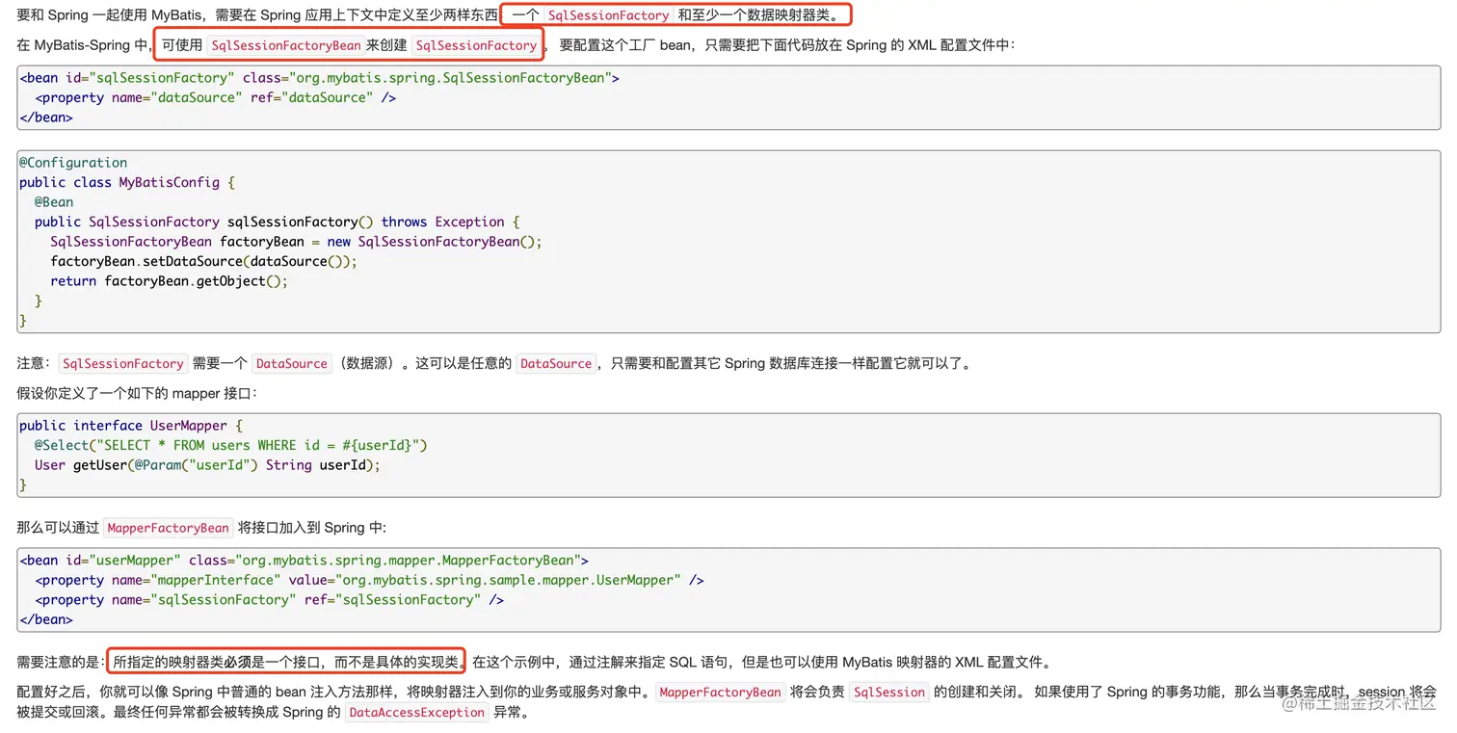Click closing </bean> tag under userMapper bean
1457x733 pixels.
pyautogui.click(x=46, y=619)
